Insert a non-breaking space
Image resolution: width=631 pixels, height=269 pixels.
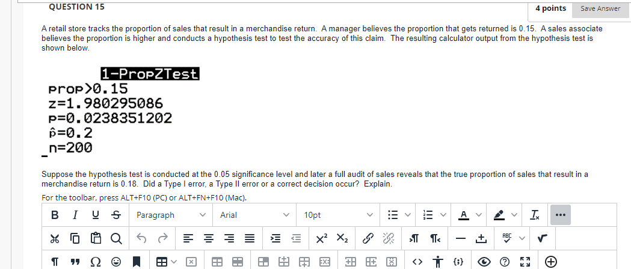(x=481, y=239)
